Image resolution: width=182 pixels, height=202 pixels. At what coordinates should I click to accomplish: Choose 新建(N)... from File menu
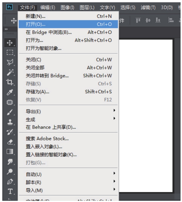tap(68, 16)
